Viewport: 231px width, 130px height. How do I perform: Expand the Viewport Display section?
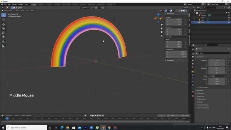click(202, 105)
